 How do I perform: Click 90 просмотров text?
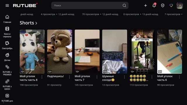[166, 85]
